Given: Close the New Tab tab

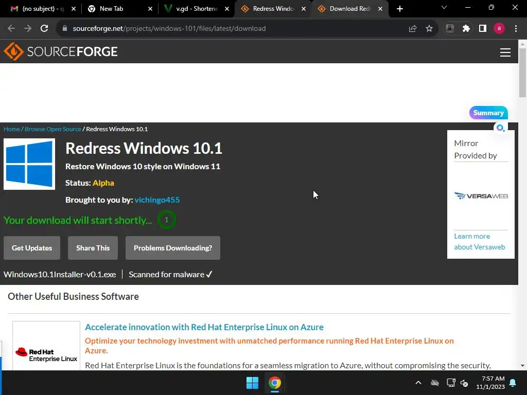Looking at the screenshot, I should tap(150, 9).
